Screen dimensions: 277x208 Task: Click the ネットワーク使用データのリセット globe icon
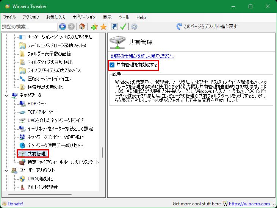click(x=22, y=145)
